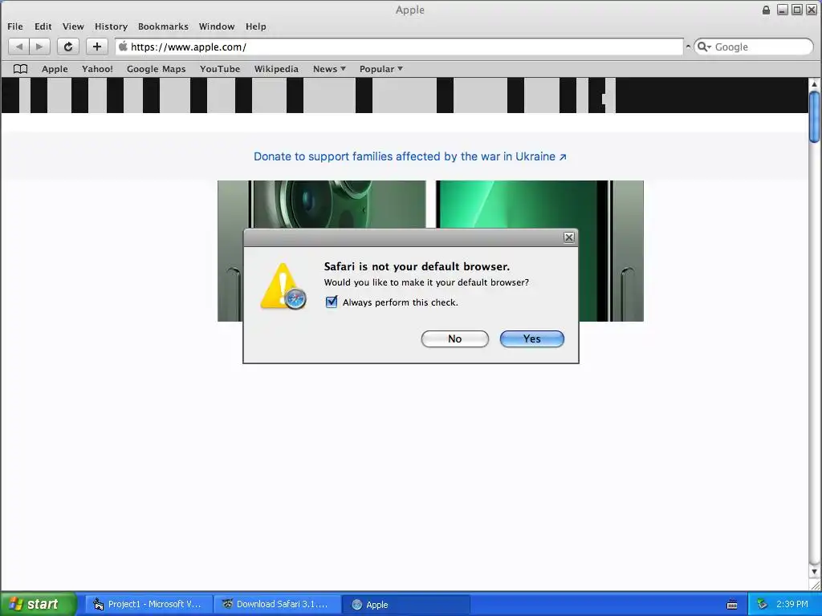Viewport: 822px width, 616px height.
Task: Open the keyboard tray icon
Action: tap(732, 605)
